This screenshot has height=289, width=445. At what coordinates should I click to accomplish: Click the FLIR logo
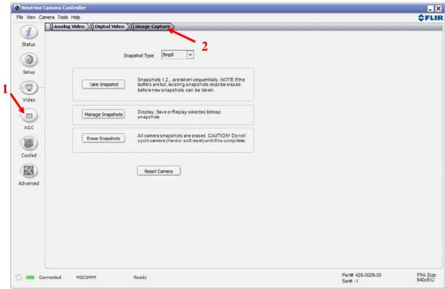(430, 17)
